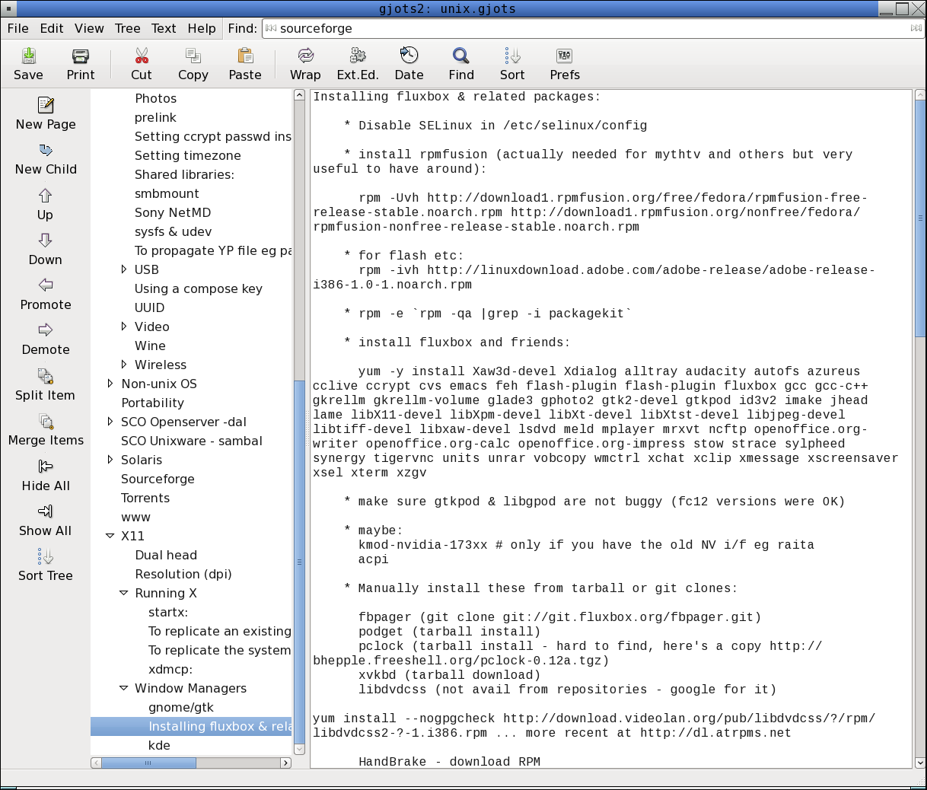Click the Merge Items button

46,429
